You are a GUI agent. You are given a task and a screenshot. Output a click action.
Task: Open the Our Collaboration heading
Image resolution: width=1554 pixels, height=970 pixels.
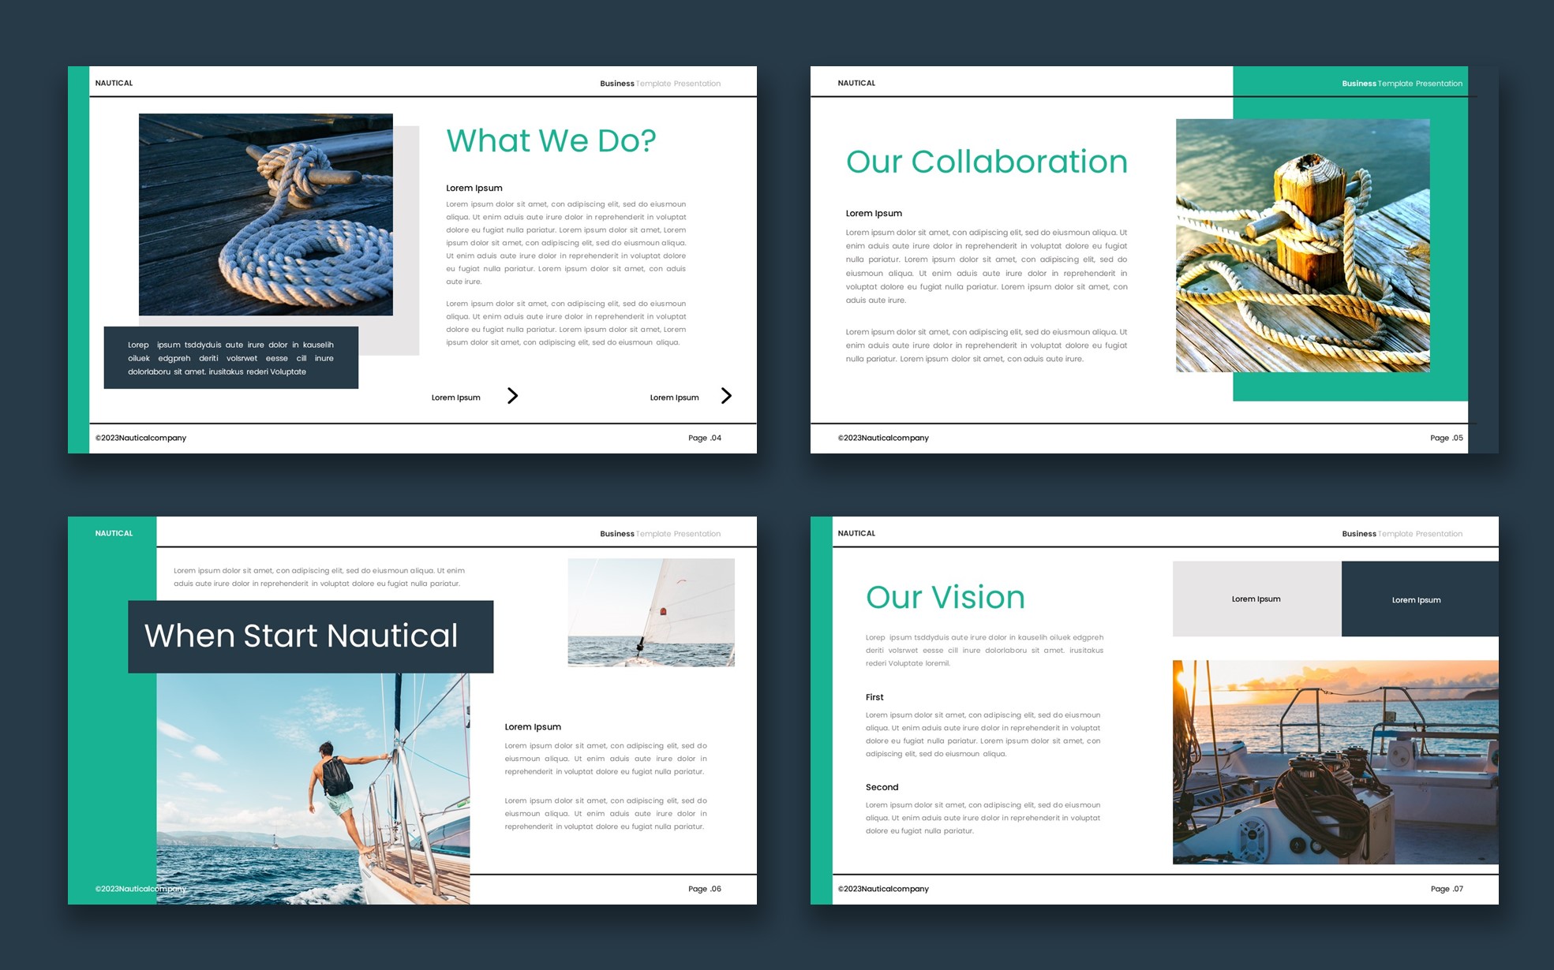pyautogui.click(x=987, y=162)
